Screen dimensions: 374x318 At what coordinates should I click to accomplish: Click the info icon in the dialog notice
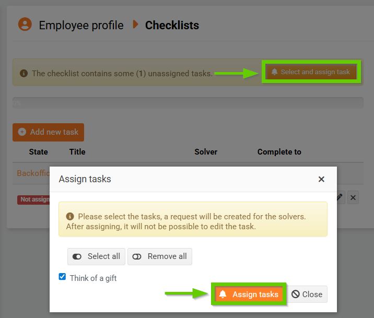point(70,216)
